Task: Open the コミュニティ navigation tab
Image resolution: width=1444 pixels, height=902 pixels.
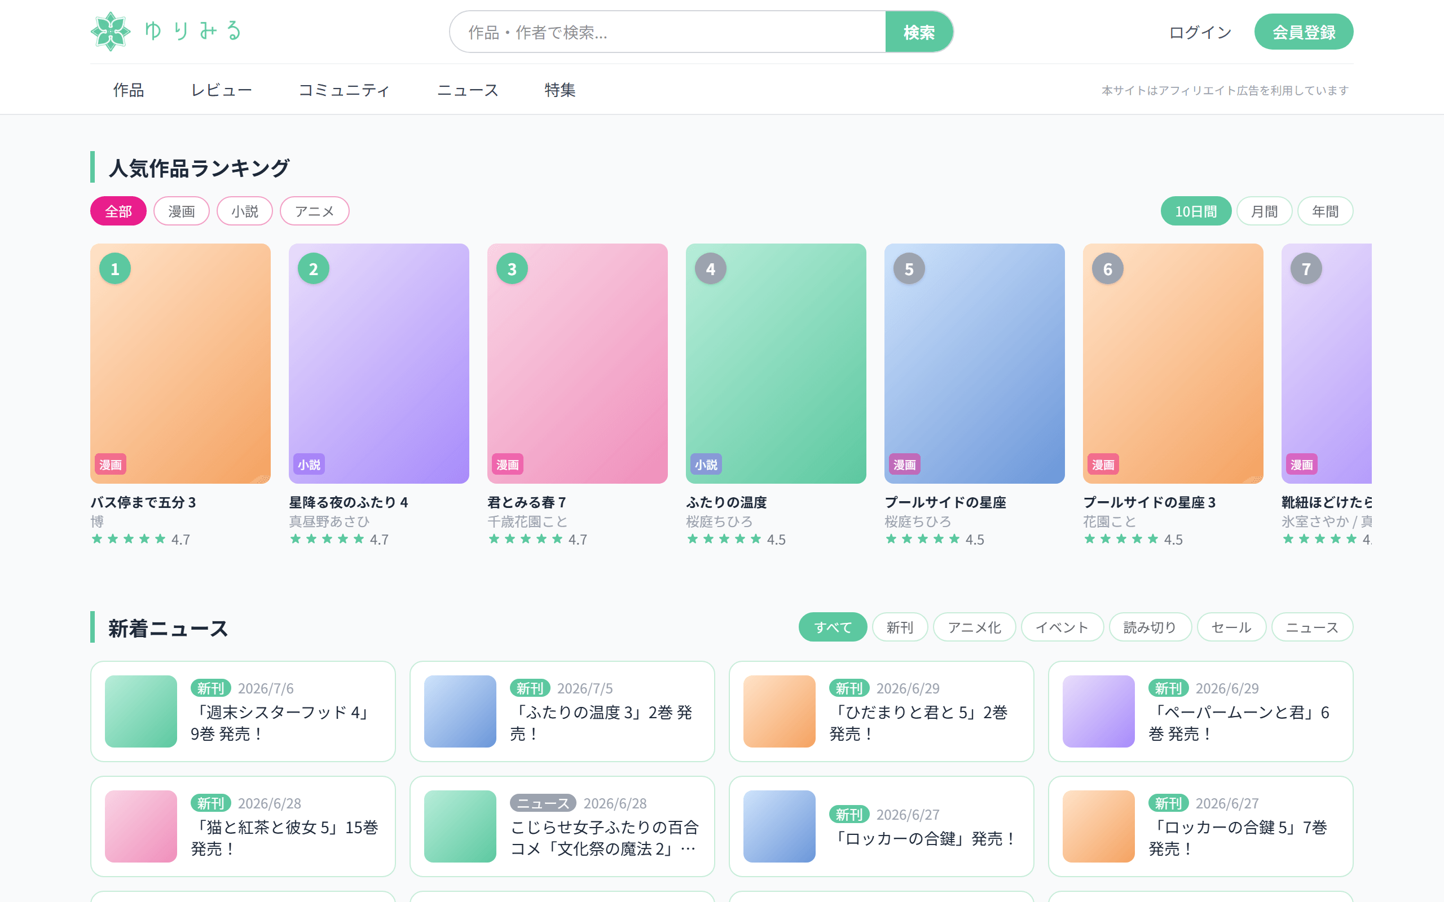Action: click(x=344, y=90)
